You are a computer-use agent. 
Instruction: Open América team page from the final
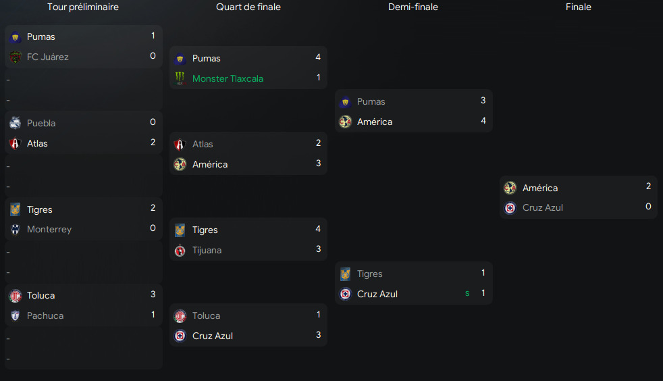[540, 188]
